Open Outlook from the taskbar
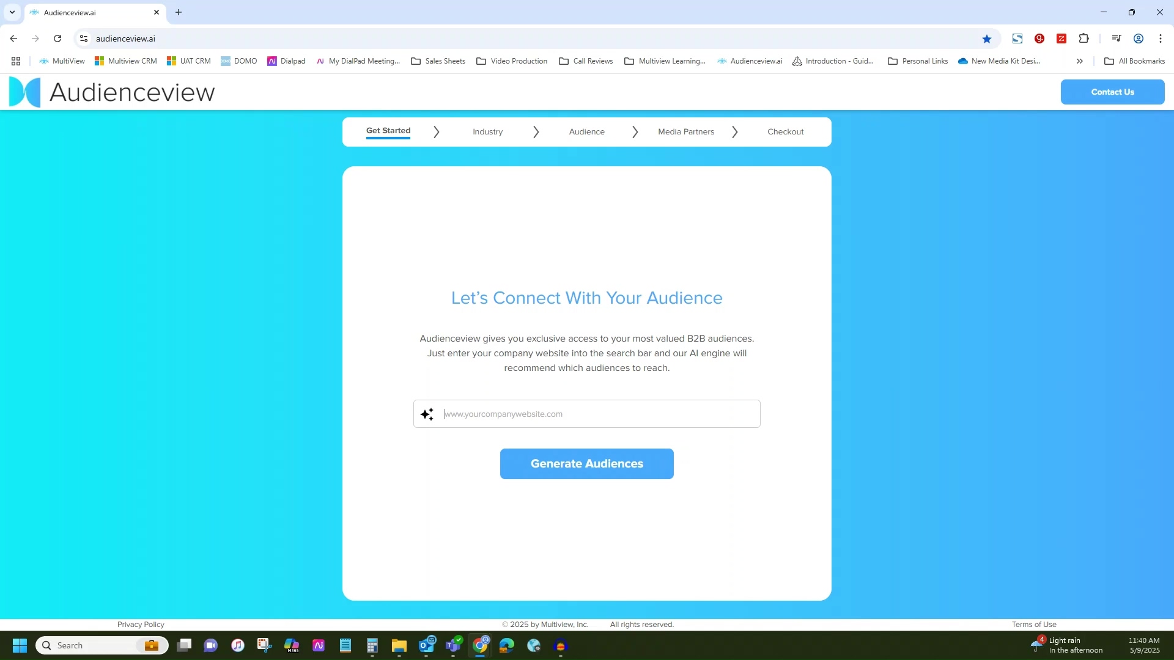This screenshot has width=1174, height=660. coord(427,644)
